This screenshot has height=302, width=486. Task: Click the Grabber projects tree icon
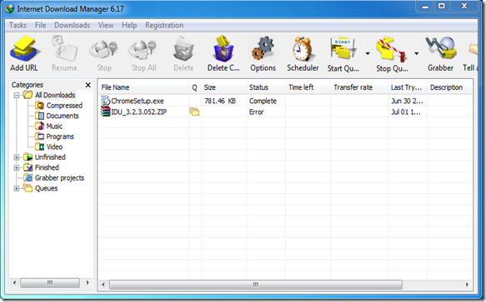click(x=28, y=177)
